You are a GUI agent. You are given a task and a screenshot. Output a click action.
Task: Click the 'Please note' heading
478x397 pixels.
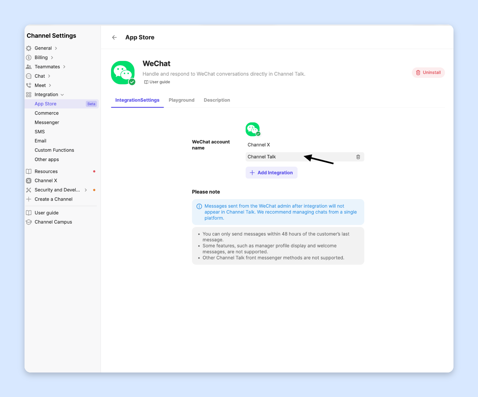coord(206,192)
